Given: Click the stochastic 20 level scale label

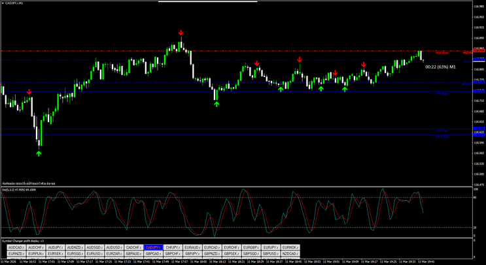Looking at the screenshot, I should (476, 228).
